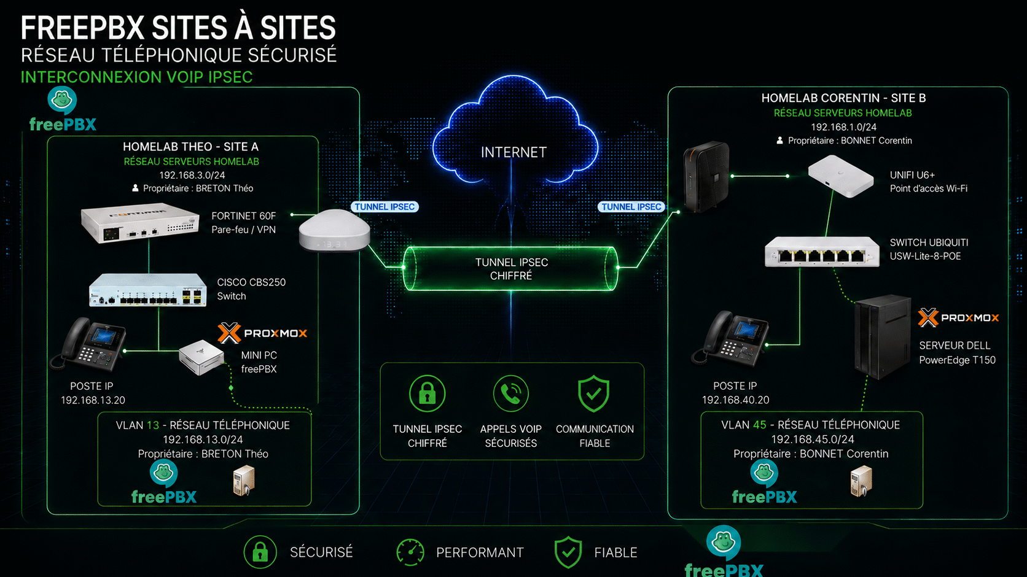Click the right TUNNEL IPSEC label badge
This screenshot has width=1027, height=577.
click(x=631, y=207)
